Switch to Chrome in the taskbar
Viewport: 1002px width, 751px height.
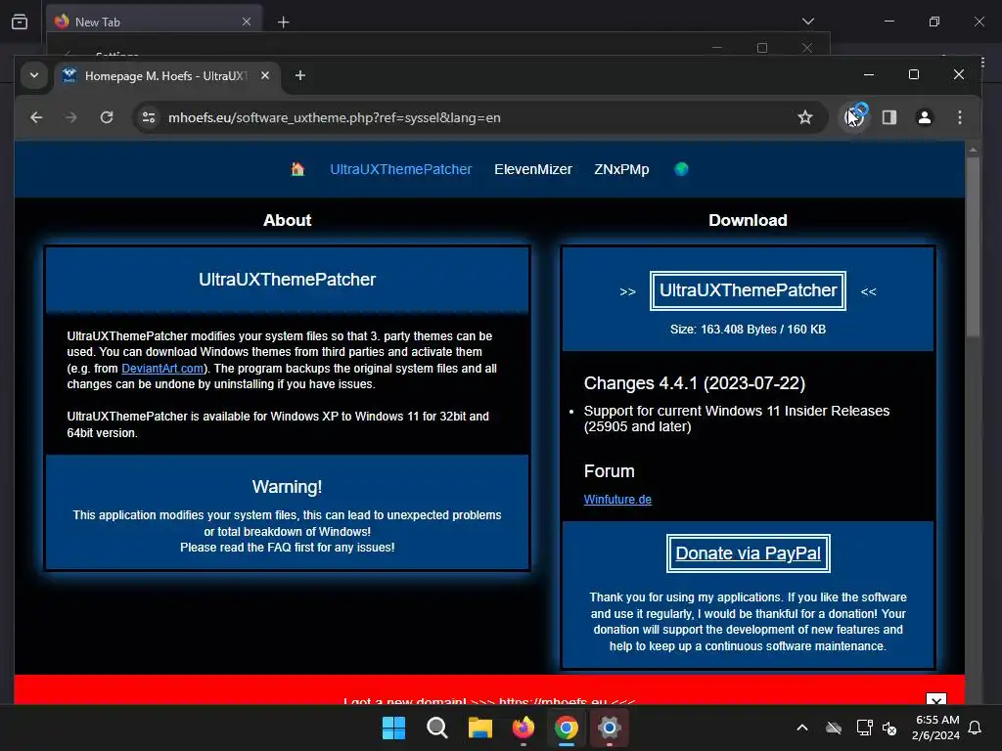pos(567,728)
